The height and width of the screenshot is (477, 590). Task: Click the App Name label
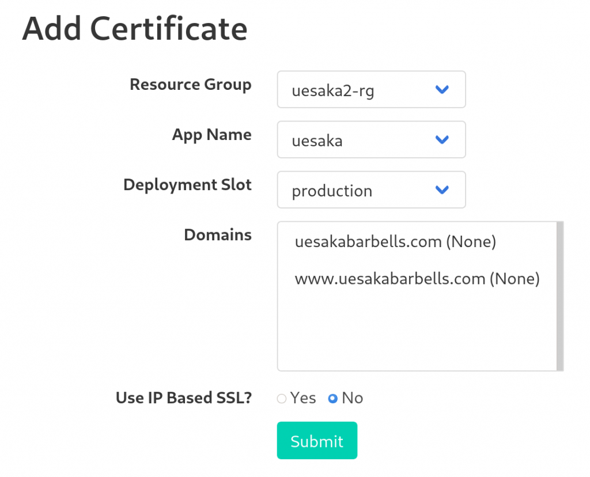click(x=211, y=135)
